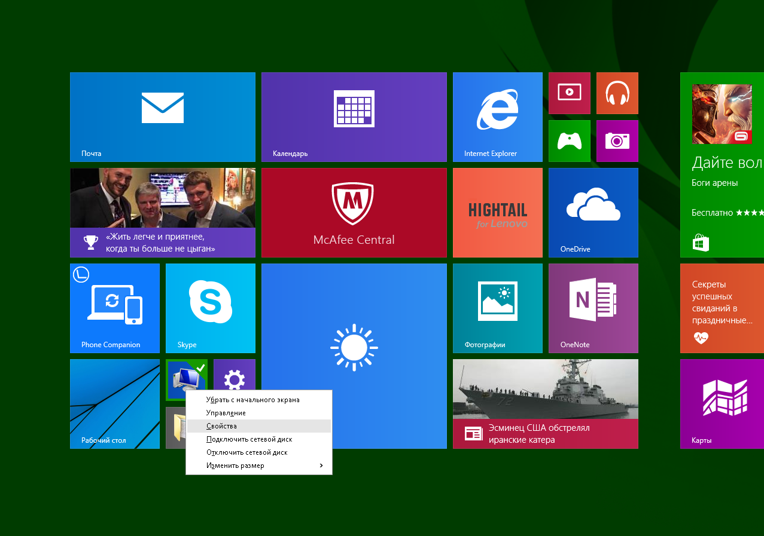Image resolution: width=764 pixels, height=536 pixels.
Task: Click headline 'Эсминец США обстрелял иранские катера'
Action: click(539, 434)
